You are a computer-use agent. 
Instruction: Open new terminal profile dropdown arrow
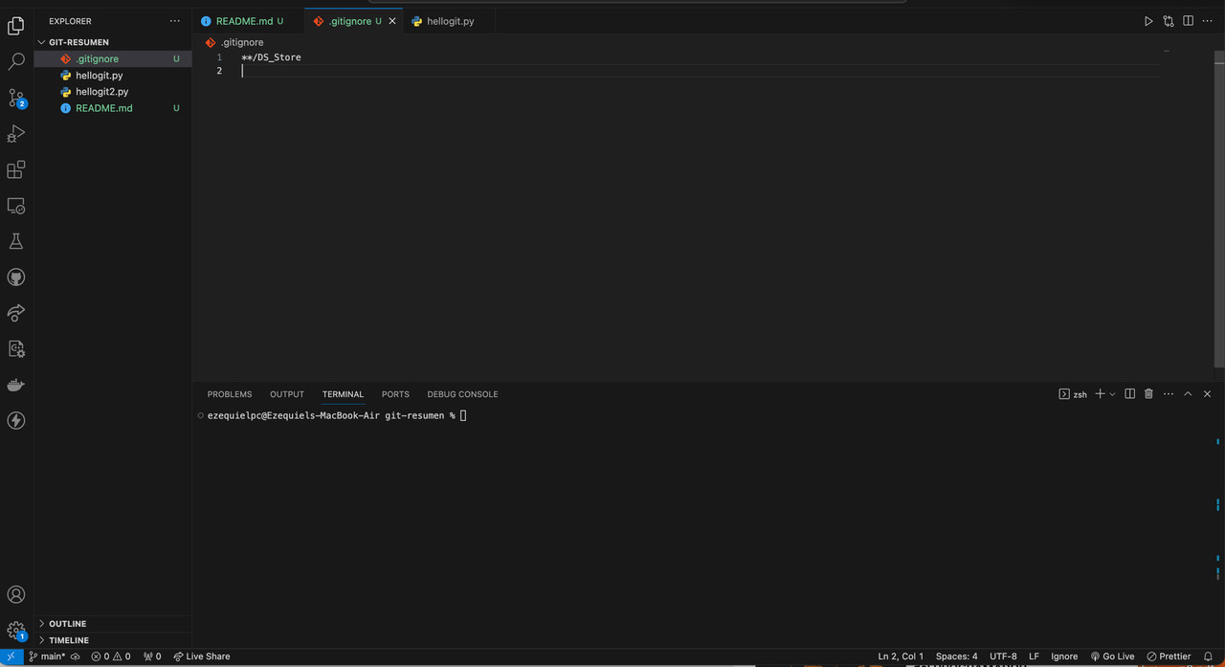click(1112, 394)
